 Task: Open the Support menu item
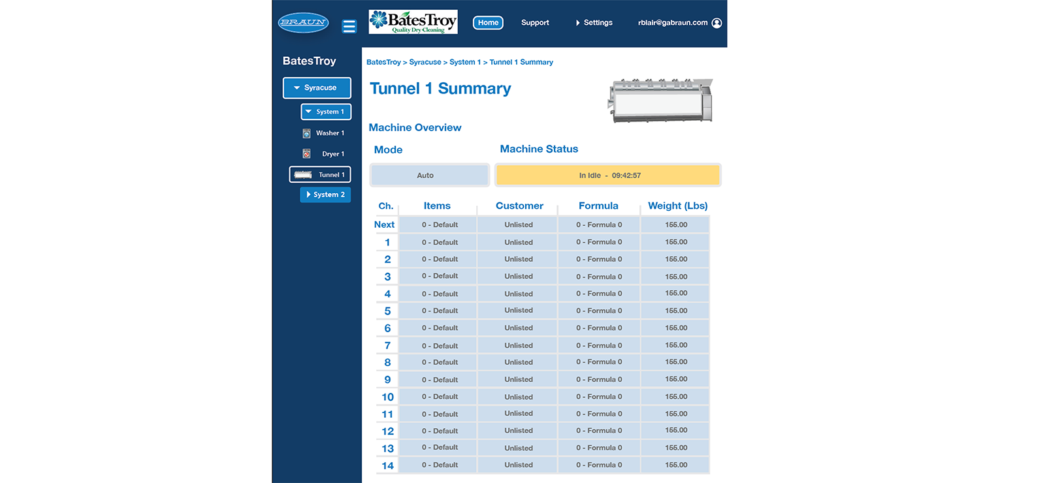(x=535, y=23)
